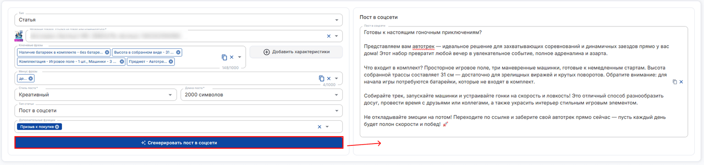Screen dimensions: 704x165
Task: Clear all key phrases
Action: [231, 57]
